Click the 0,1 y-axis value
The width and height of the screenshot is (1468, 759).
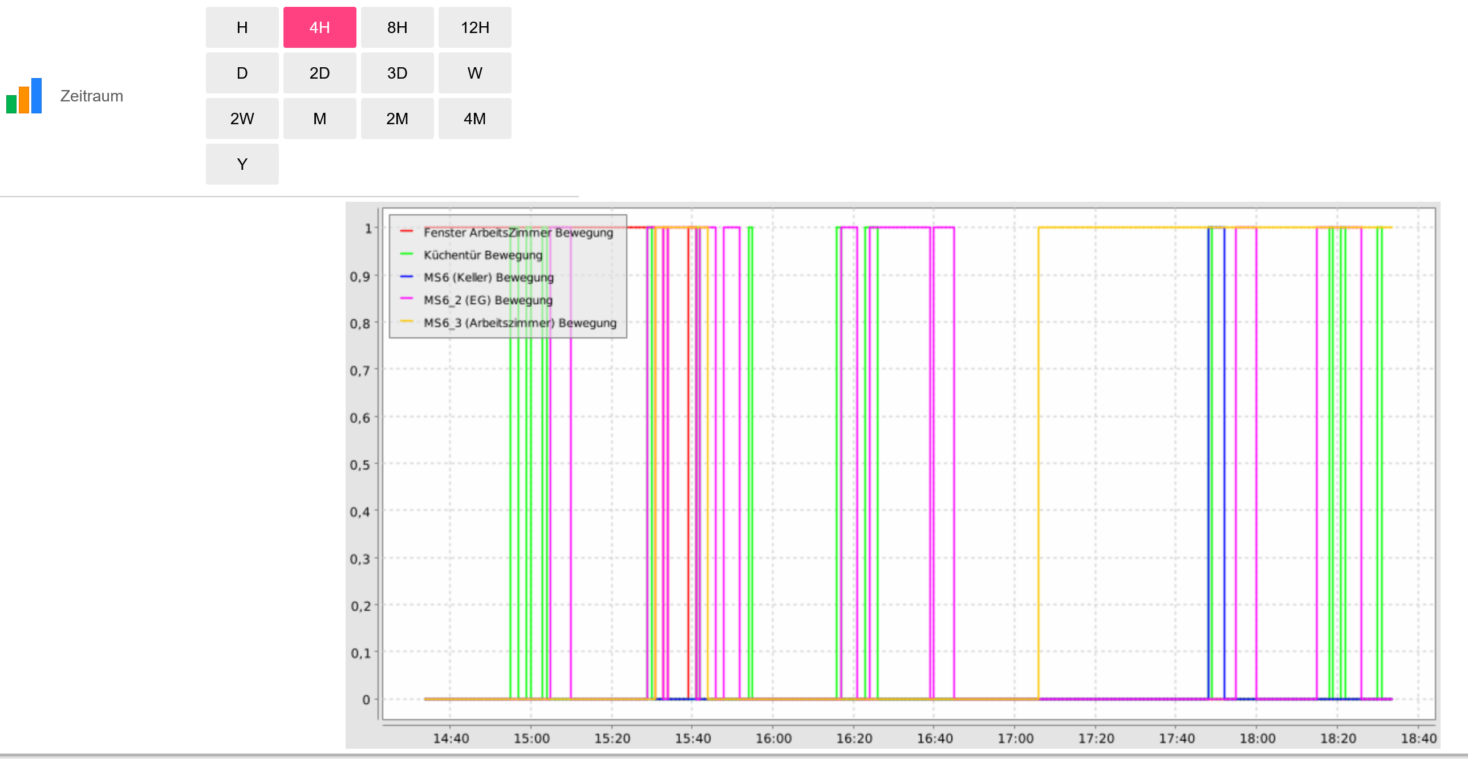pyautogui.click(x=360, y=653)
